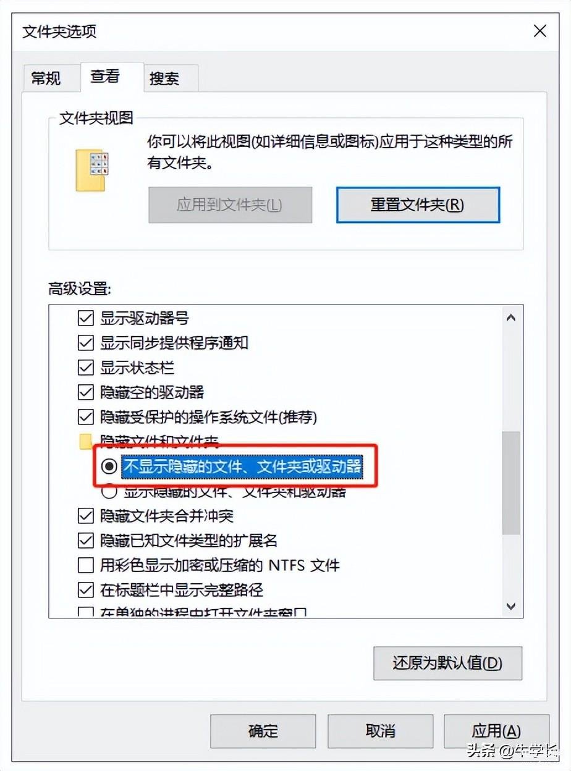Click the advanced settings scrollbar thumb
Screen dimensions: 571x771
pos(511,483)
